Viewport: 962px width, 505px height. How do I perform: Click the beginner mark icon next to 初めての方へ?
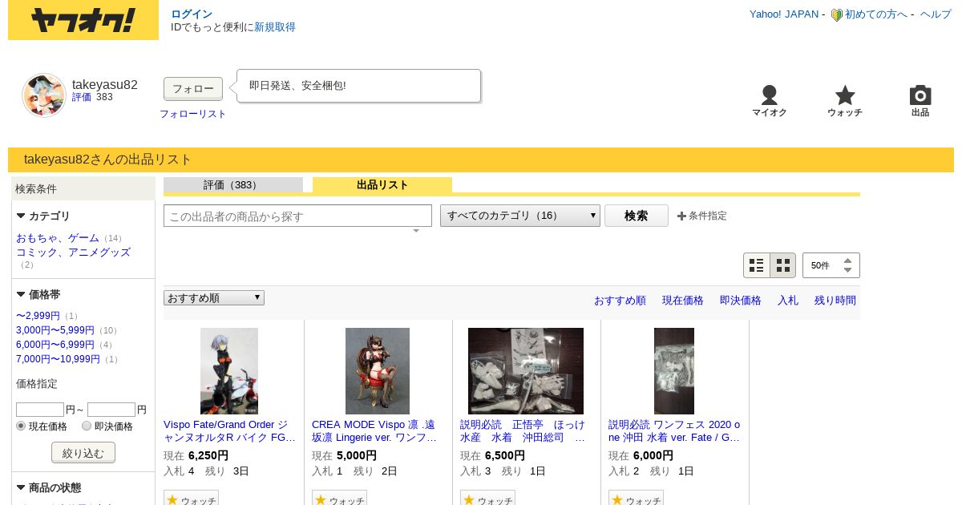pyautogui.click(x=836, y=14)
